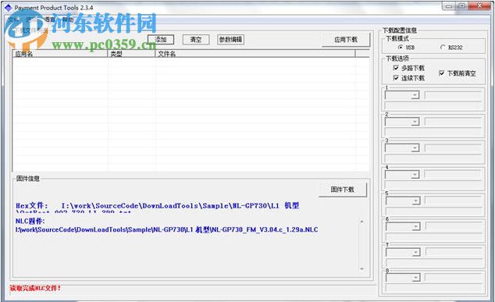Open the 语言 menu
The image size is (495, 302).
coord(49,20)
